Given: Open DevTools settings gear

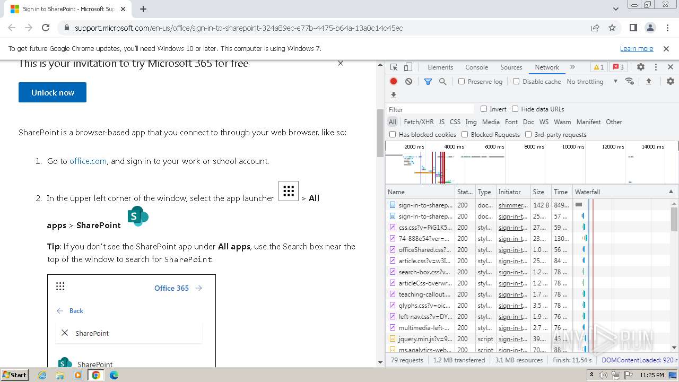Looking at the screenshot, I should coord(641,67).
